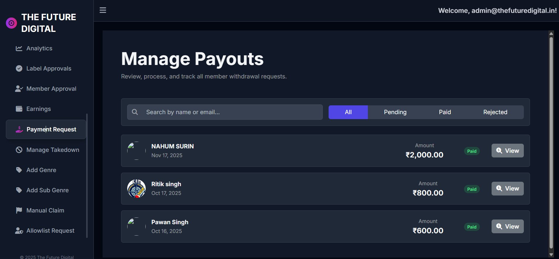Click the Manual Claim flag icon
The height and width of the screenshot is (259, 559).
19,210
